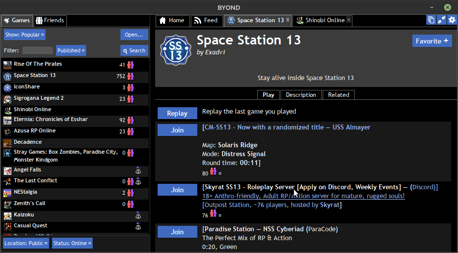Switch to the Description tab
Screen dimensions: 458x253
coord(301,95)
